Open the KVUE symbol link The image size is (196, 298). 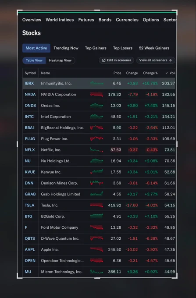(30, 172)
